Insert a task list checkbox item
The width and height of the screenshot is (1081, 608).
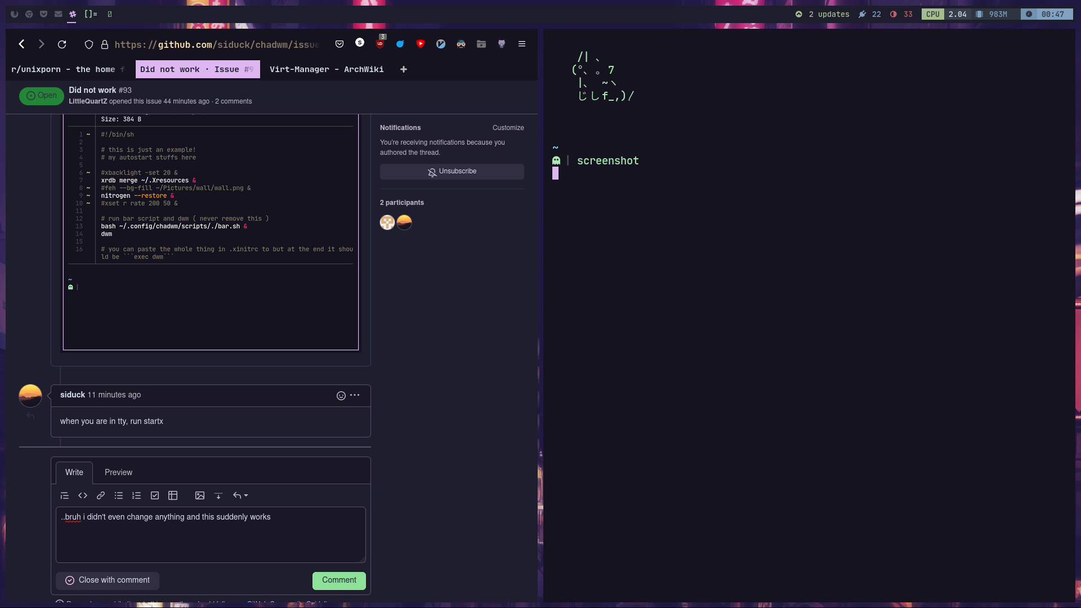tap(155, 495)
